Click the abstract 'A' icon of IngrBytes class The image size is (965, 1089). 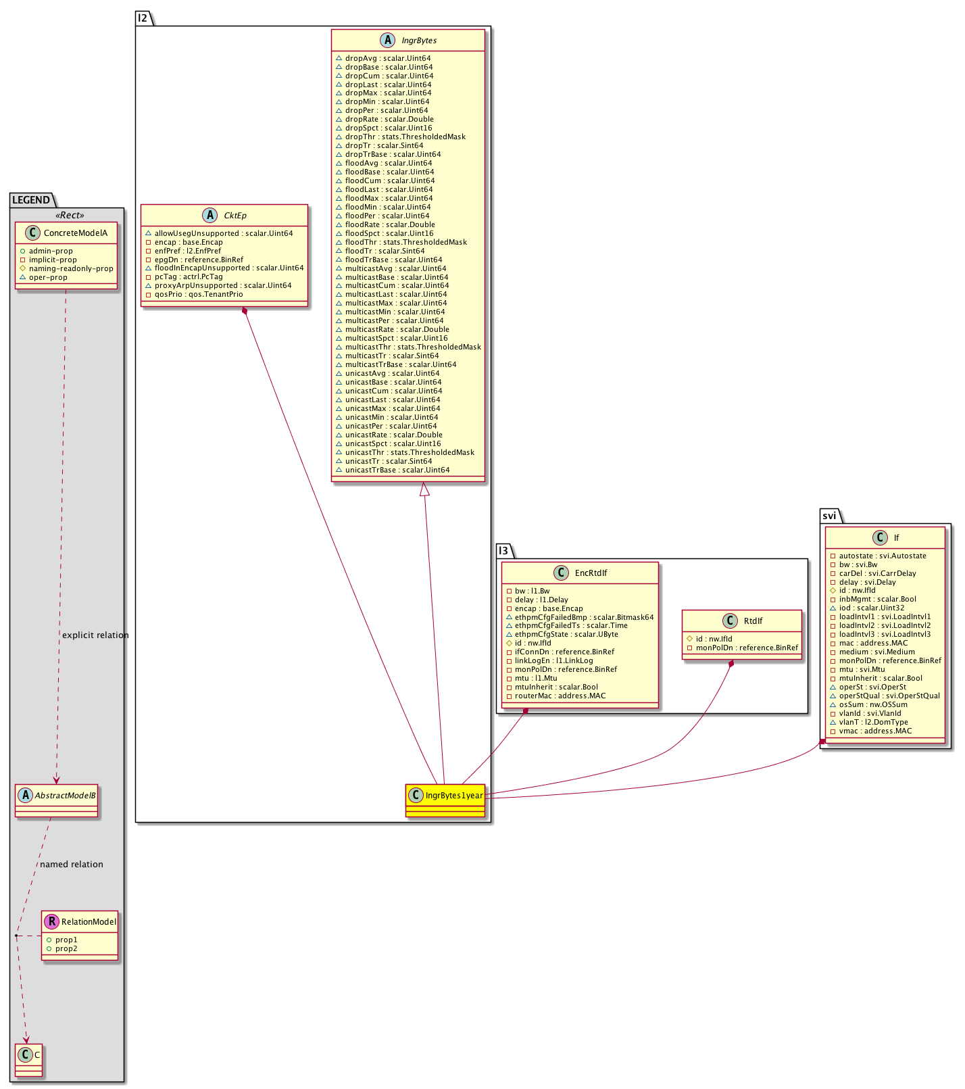click(387, 41)
